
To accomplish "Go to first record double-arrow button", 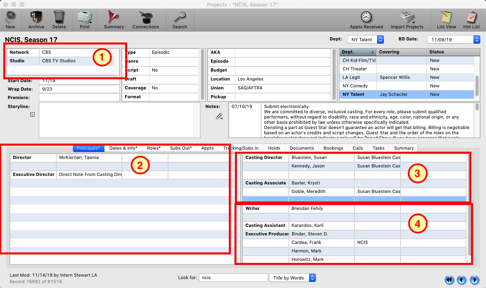I will (x=449, y=280).
